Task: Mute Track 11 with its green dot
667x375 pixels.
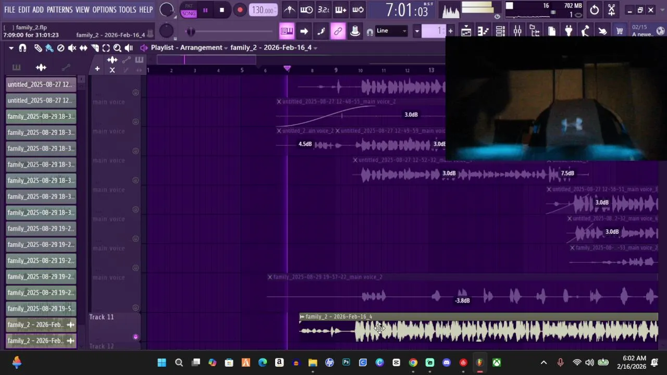Action: click(135, 336)
